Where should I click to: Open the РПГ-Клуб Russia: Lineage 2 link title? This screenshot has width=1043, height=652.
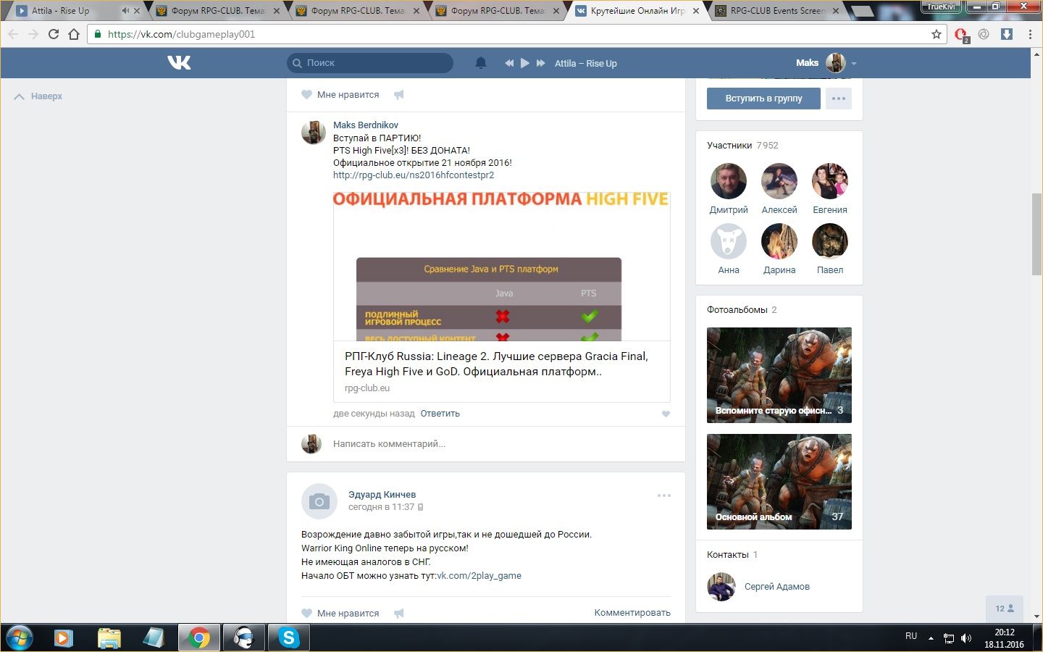tap(496, 364)
